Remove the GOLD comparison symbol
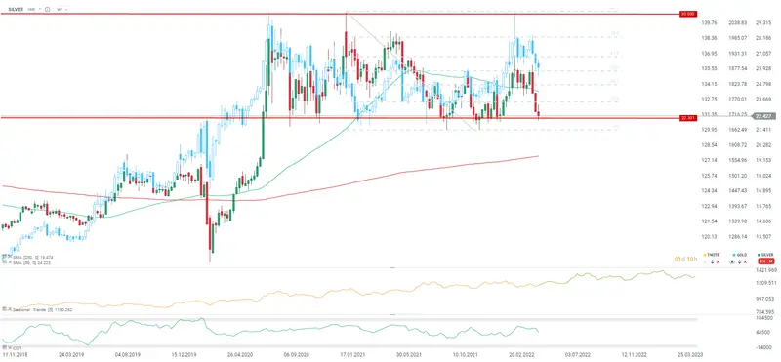 (745, 261)
